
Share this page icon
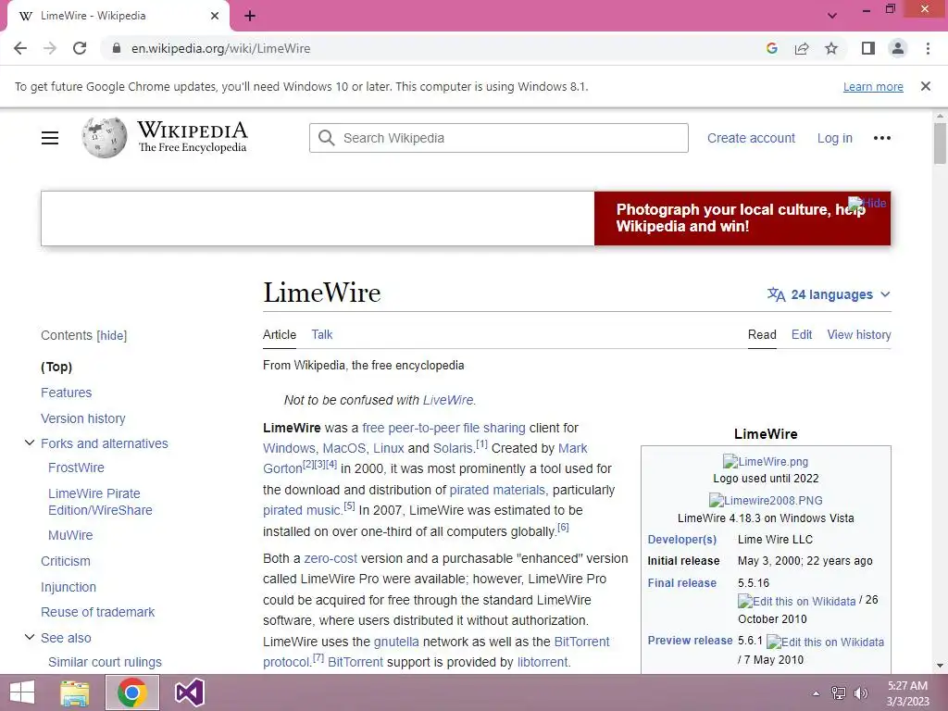(802, 48)
